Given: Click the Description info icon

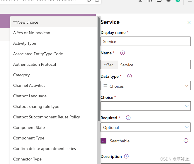Looking at the screenshot, I should coord(126,156).
